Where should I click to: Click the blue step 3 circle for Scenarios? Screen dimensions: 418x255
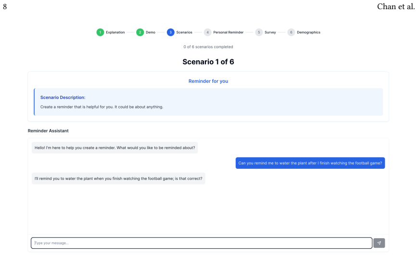[171, 32]
